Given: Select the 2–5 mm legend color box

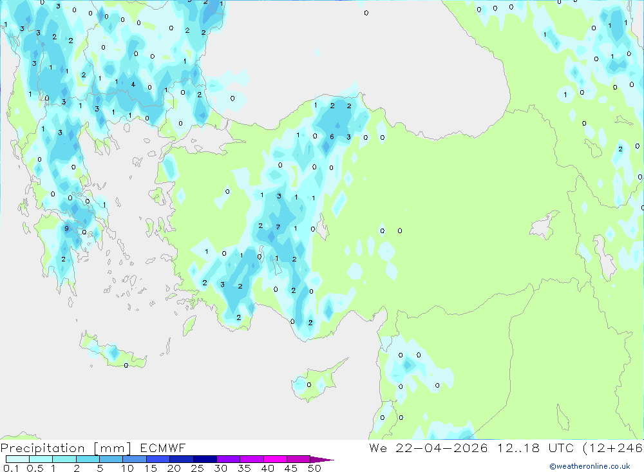Looking at the screenshot, I should coord(88,459).
